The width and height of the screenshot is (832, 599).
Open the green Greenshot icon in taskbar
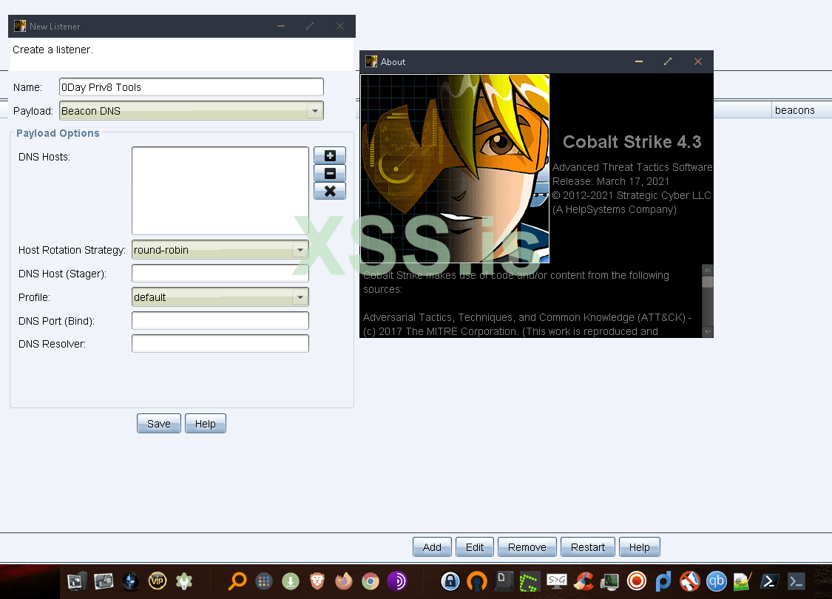pos(529,581)
